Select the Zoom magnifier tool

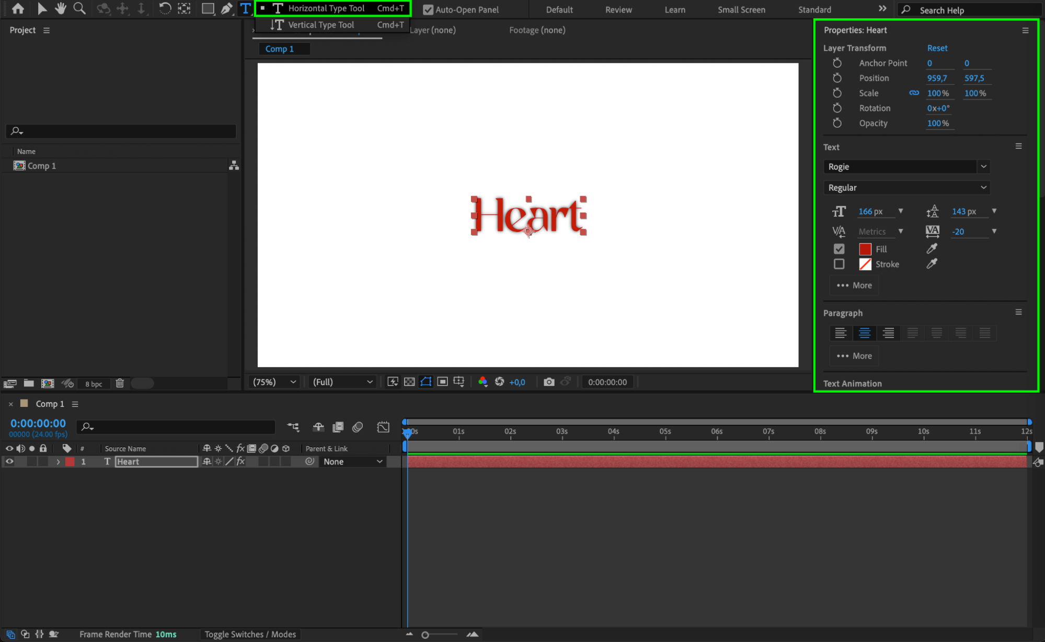pyautogui.click(x=79, y=8)
